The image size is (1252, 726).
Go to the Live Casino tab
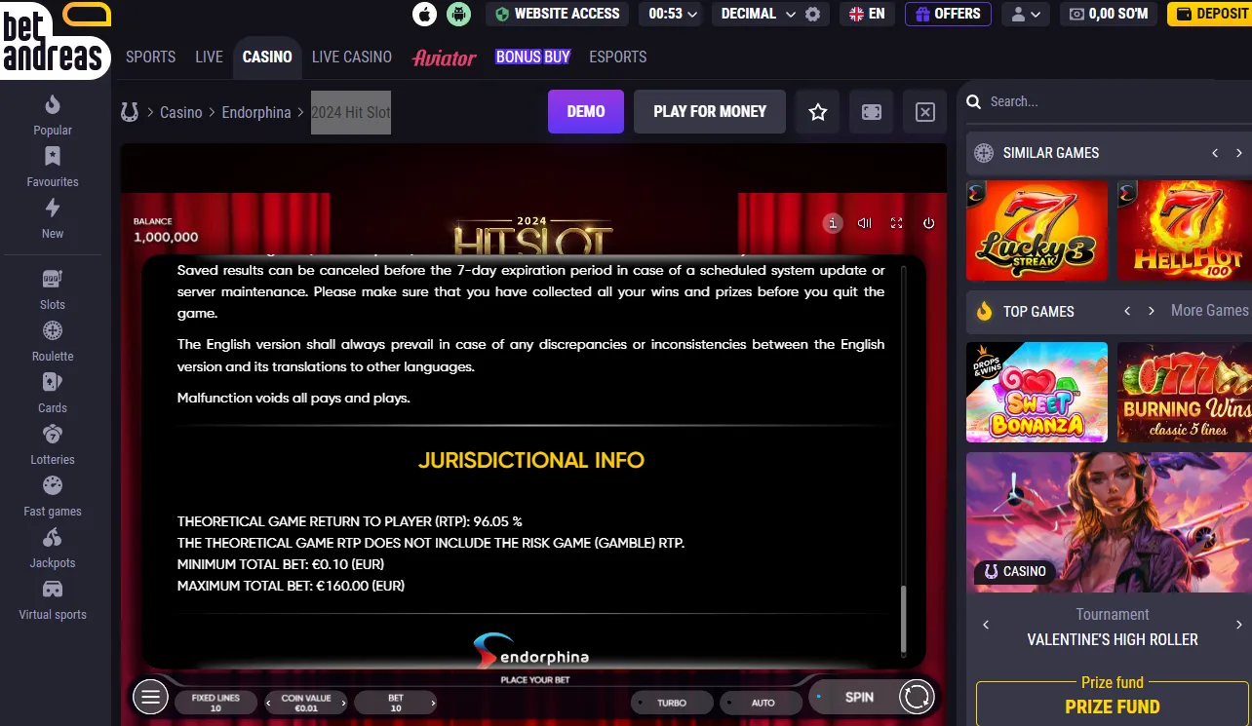(352, 57)
